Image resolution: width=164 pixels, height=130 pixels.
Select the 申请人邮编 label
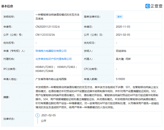pyautogui.click(x=91, y=79)
